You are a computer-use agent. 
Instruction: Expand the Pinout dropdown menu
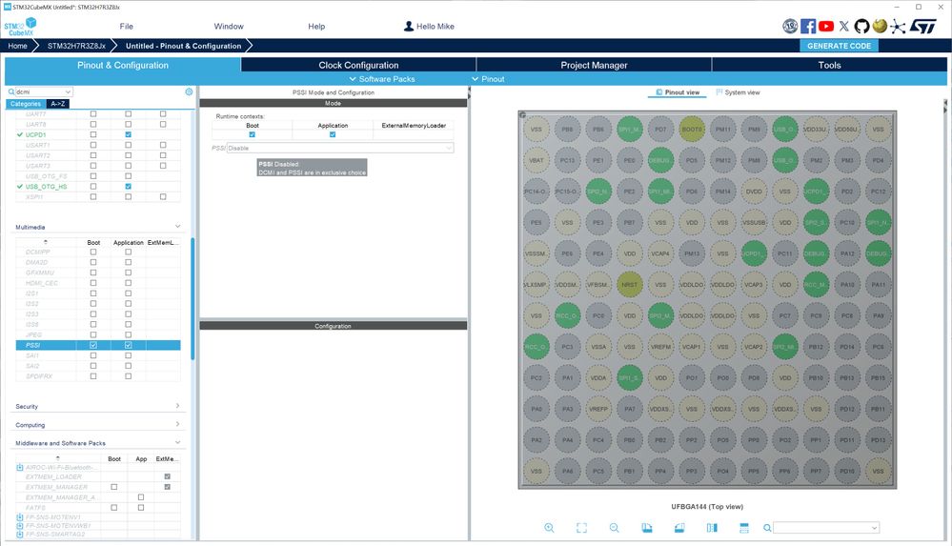coord(488,79)
